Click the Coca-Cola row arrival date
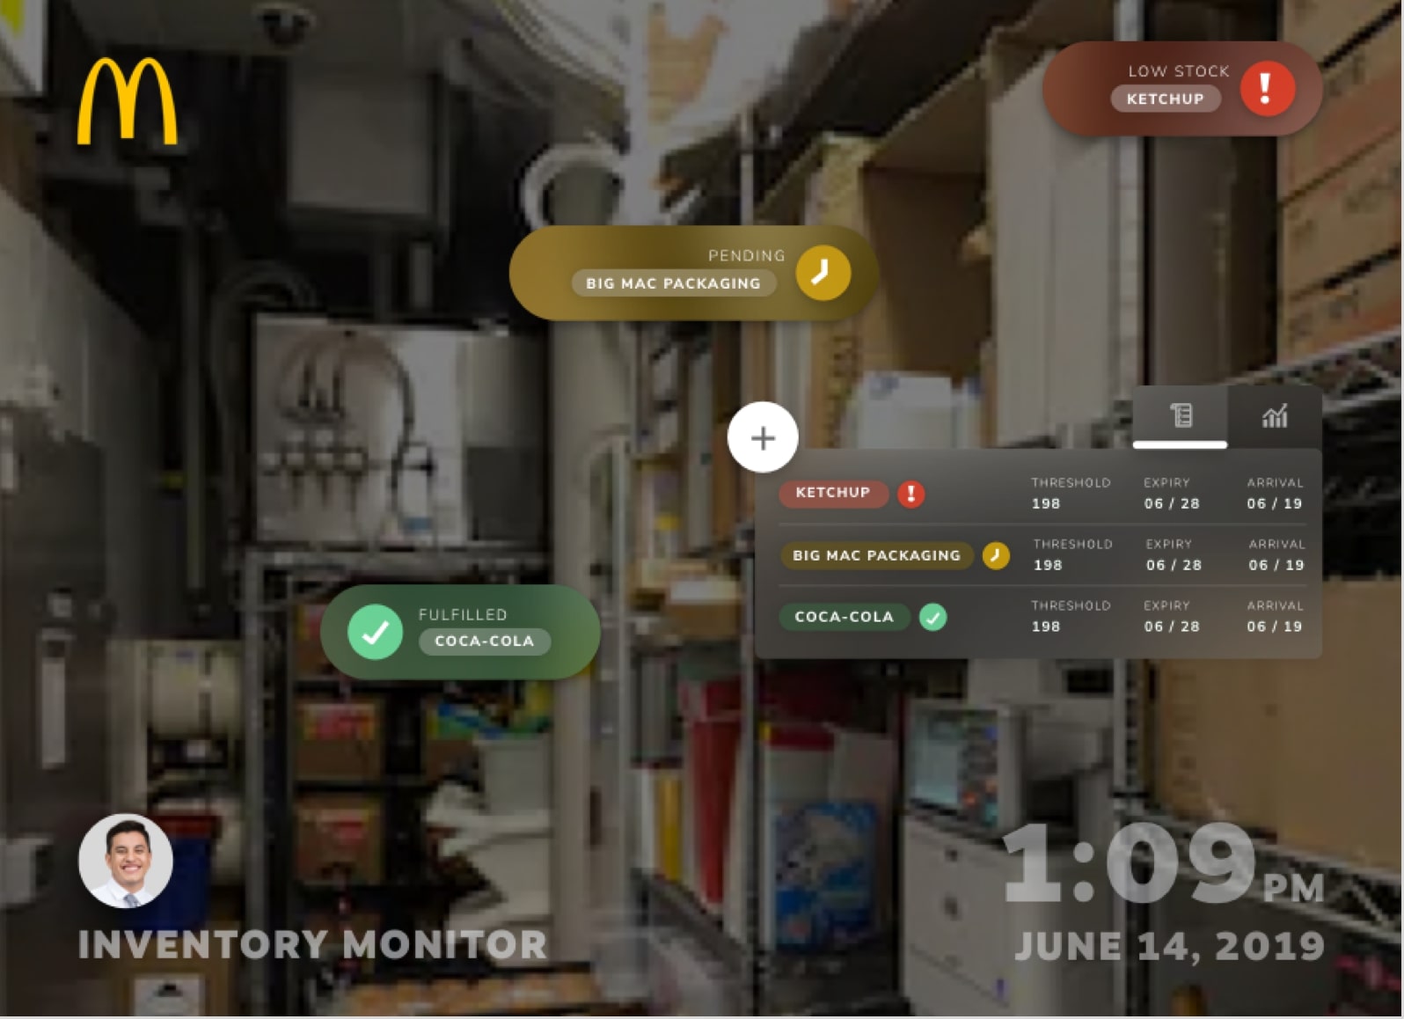 pos(1274,627)
